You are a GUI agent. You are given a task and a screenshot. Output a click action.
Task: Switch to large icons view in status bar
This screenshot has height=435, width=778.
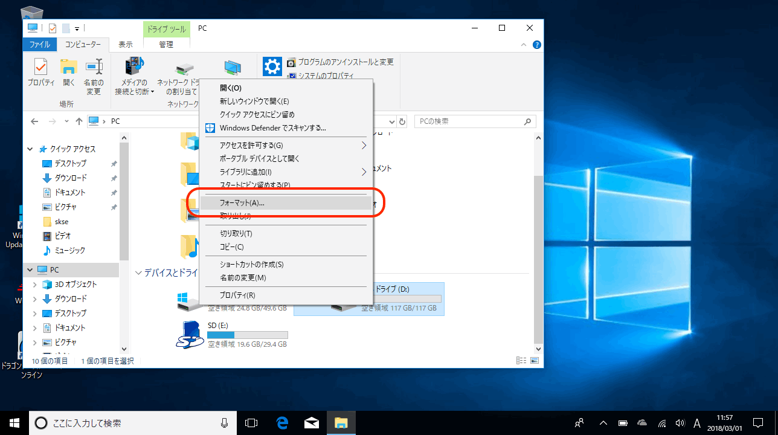coord(534,361)
